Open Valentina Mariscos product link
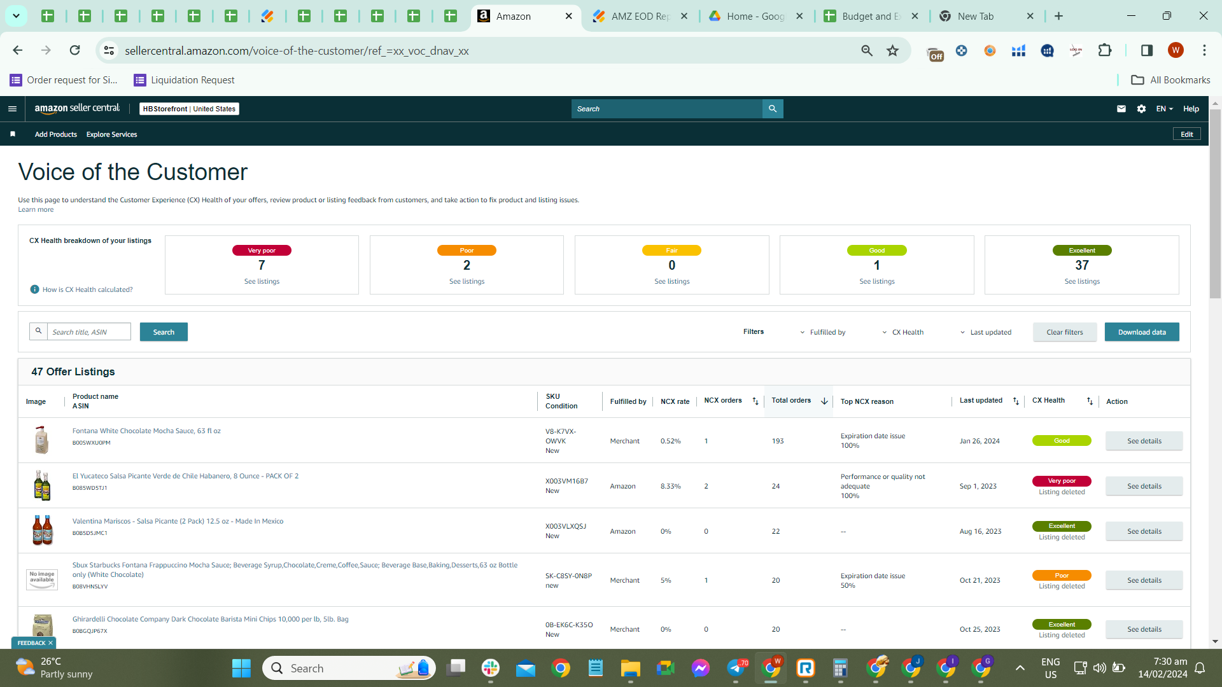 178,521
